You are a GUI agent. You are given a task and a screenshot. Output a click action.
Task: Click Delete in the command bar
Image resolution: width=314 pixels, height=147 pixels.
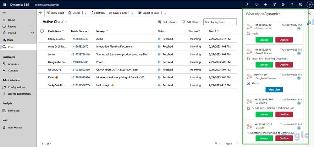coord(74,13)
